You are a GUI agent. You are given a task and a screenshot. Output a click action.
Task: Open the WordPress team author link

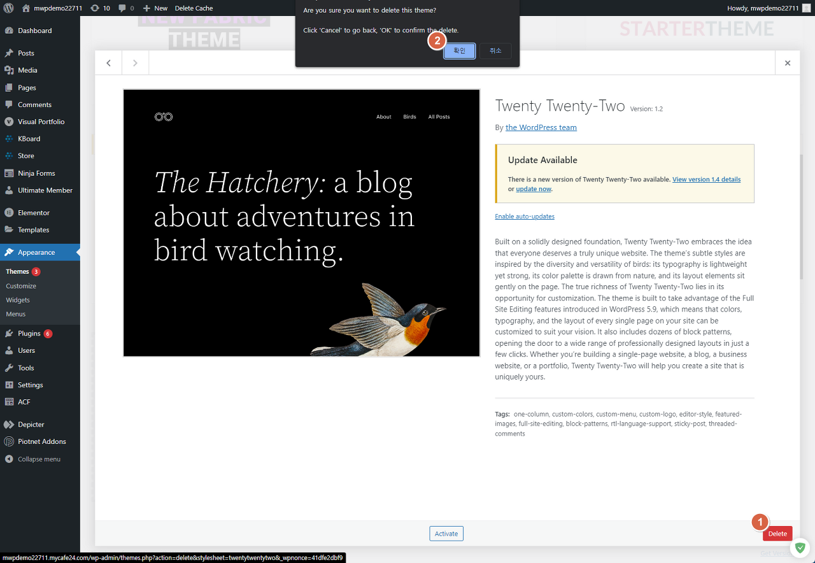[541, 127]
